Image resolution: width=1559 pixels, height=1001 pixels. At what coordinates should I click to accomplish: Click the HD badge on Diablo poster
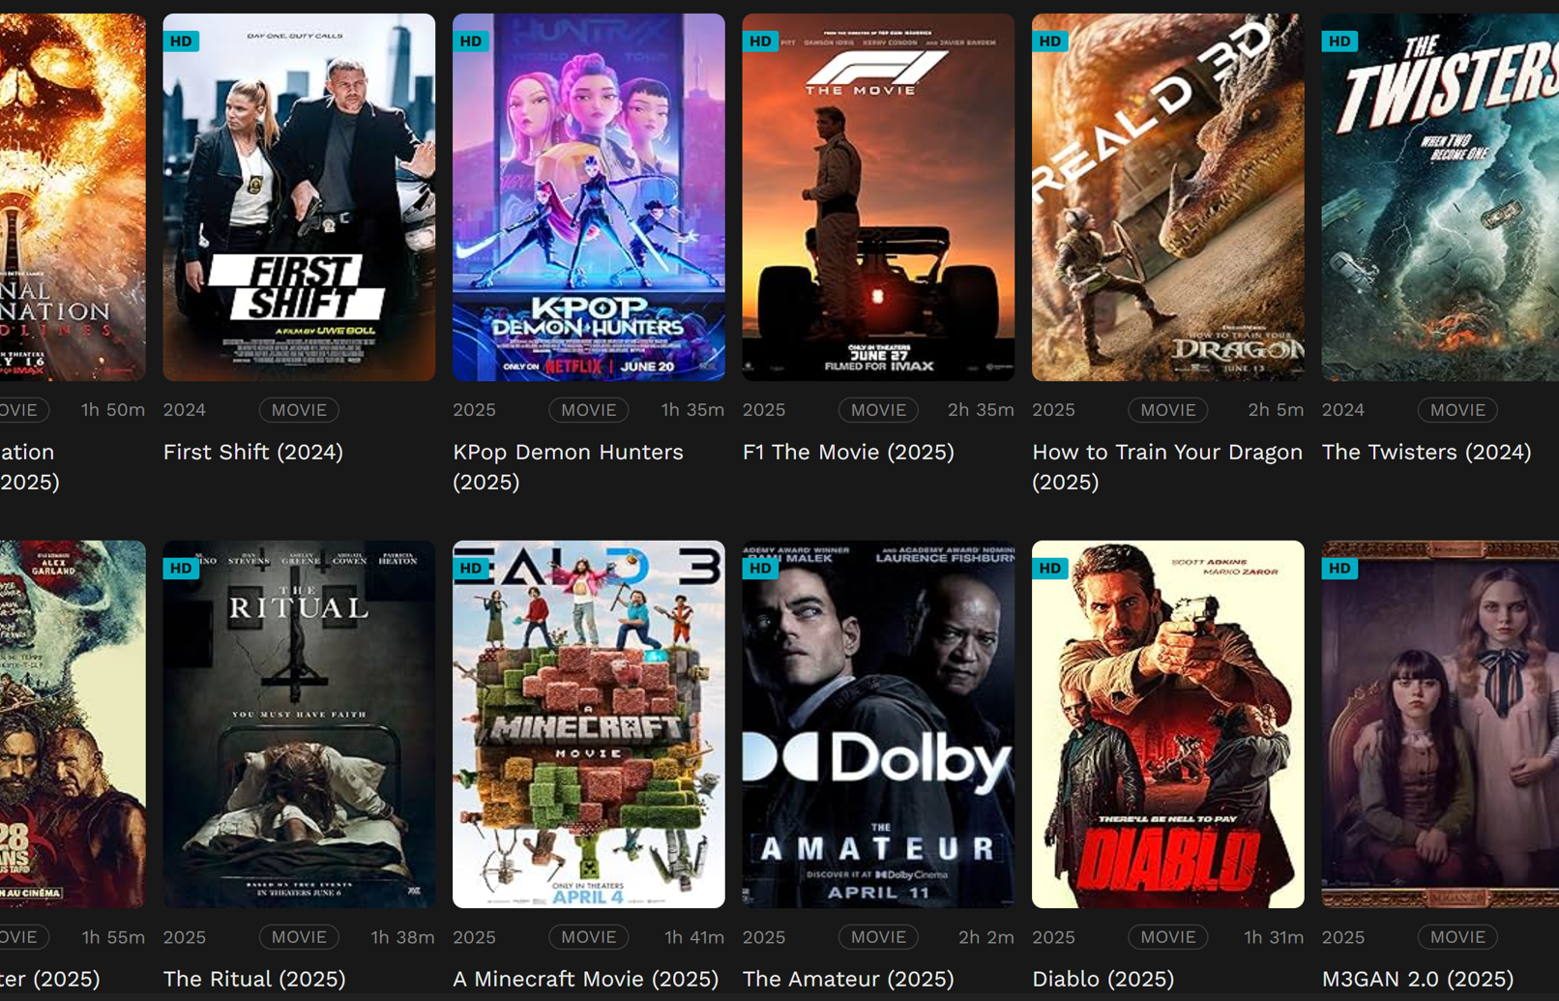click(1050, 568)
